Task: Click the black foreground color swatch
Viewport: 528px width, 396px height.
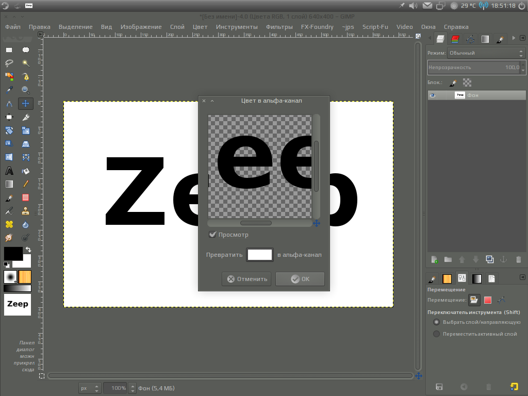Action: [x=13, y=254]
